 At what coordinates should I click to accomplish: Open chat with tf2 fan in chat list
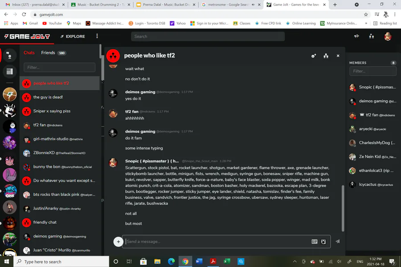(x=59, y=125)
